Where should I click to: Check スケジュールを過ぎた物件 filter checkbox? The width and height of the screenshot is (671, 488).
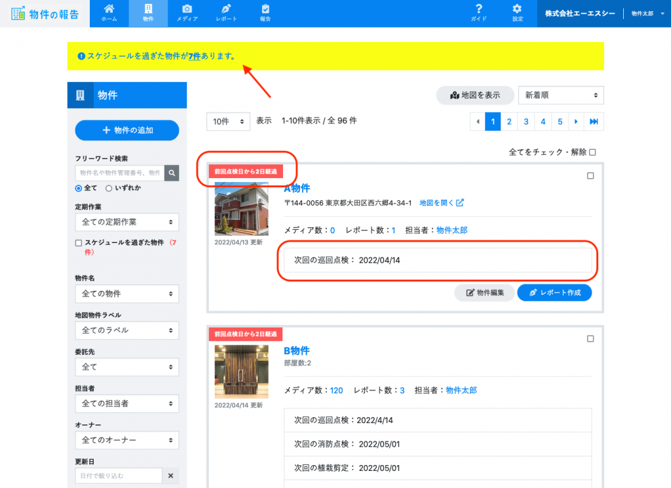(x=79, y=243)
